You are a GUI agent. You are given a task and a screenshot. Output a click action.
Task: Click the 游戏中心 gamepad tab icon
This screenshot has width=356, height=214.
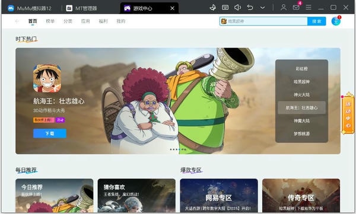coord(127,8)
